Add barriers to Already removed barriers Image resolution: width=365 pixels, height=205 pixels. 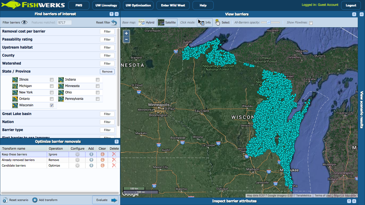point(91,160)
